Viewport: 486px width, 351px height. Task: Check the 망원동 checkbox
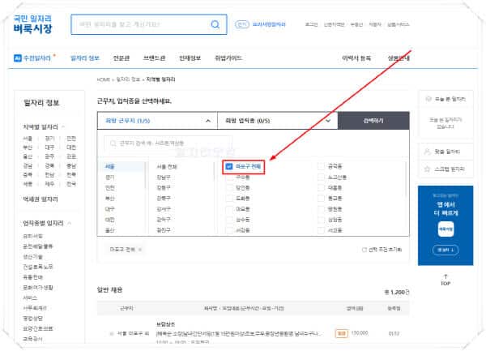pos(321,209)
